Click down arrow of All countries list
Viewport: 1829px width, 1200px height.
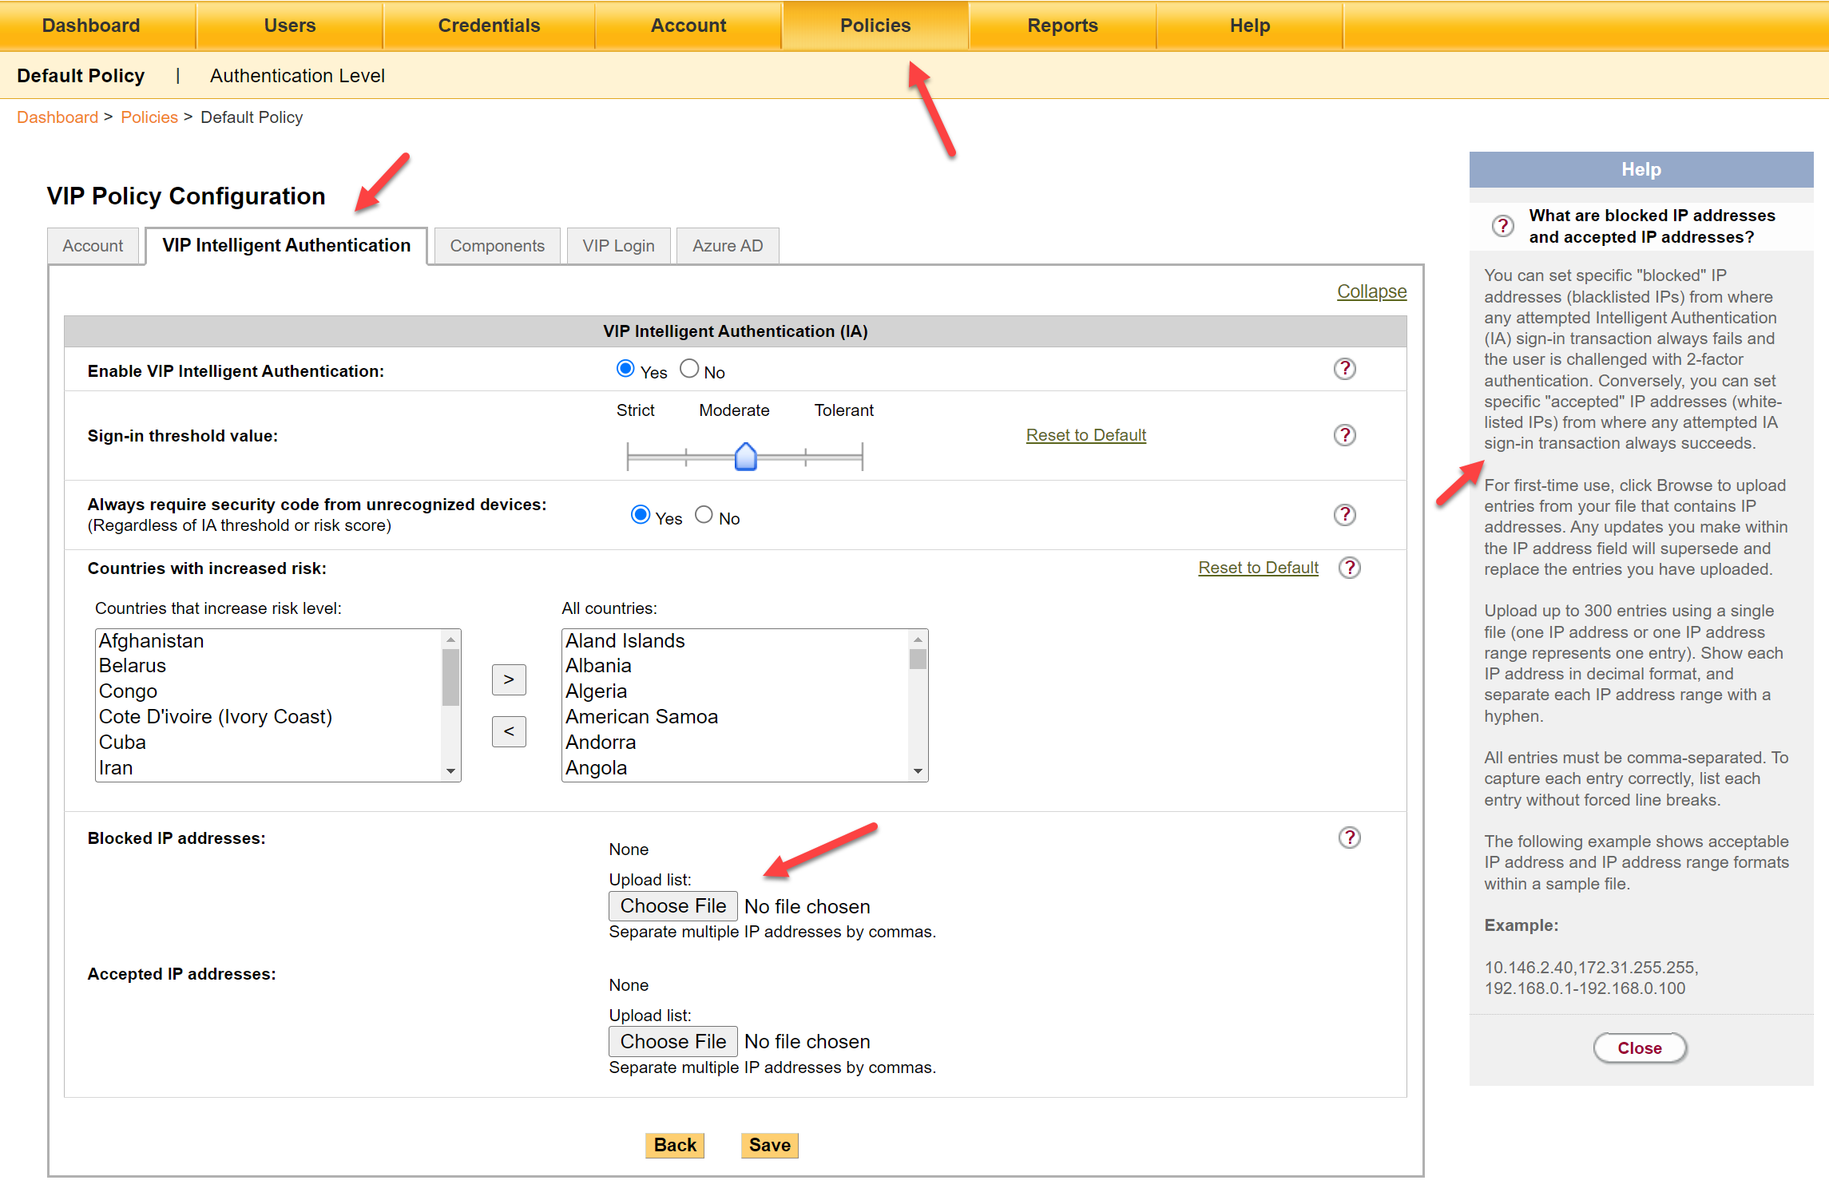point(918,771)
